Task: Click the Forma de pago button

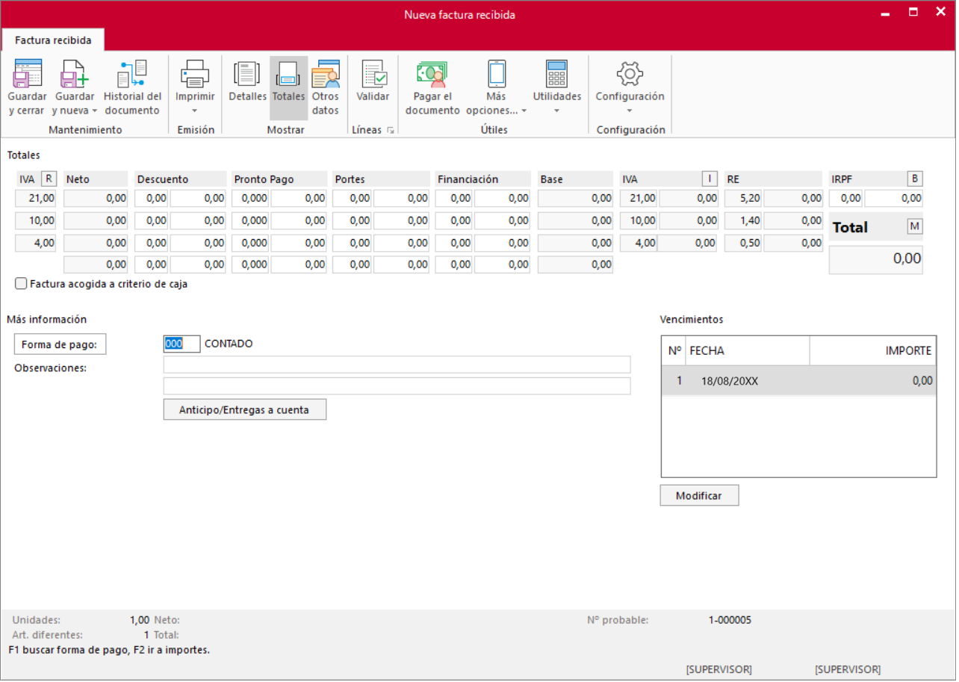Action: 60,344
